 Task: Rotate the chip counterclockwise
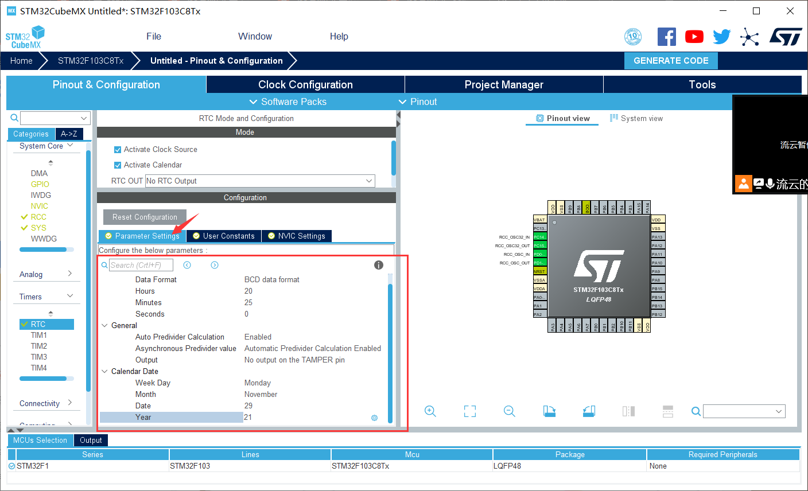(x=589, y=411)
